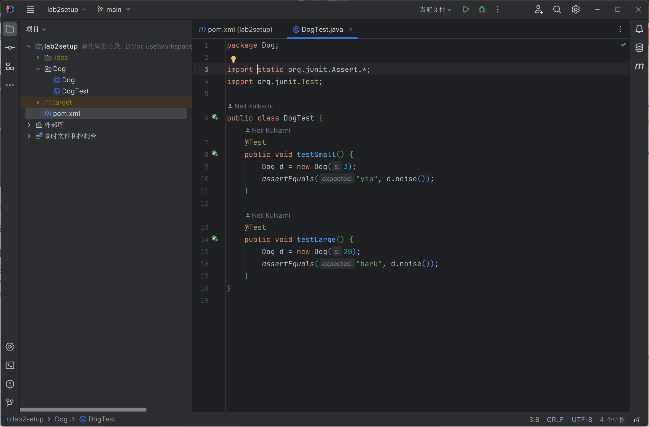649x427 pixels.
Task: Click run gutter icon beside testSmall method
Action: click(215, 154)
